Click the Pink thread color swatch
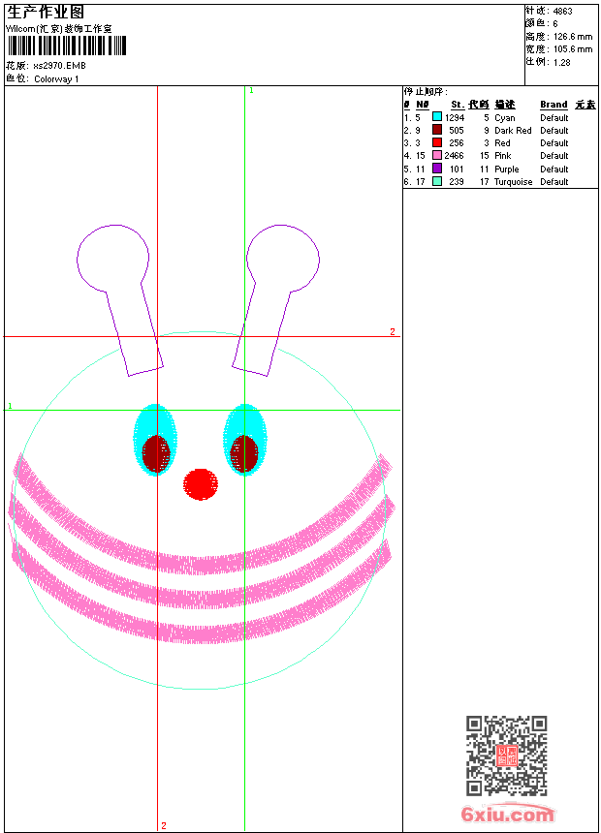Screen dimensions: 601x833 (437, 155)
